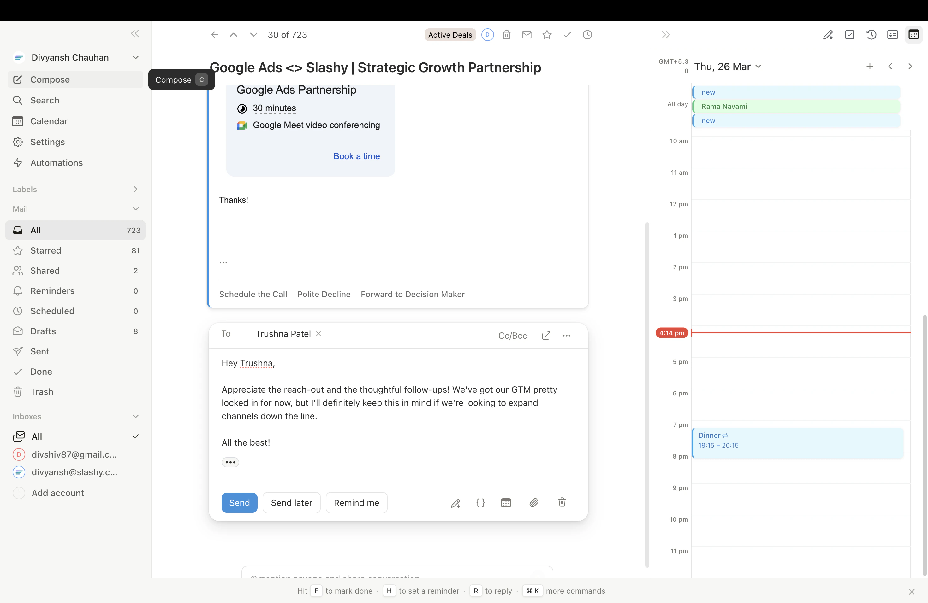Discard the draft with the trash icon

click(562, 502)
